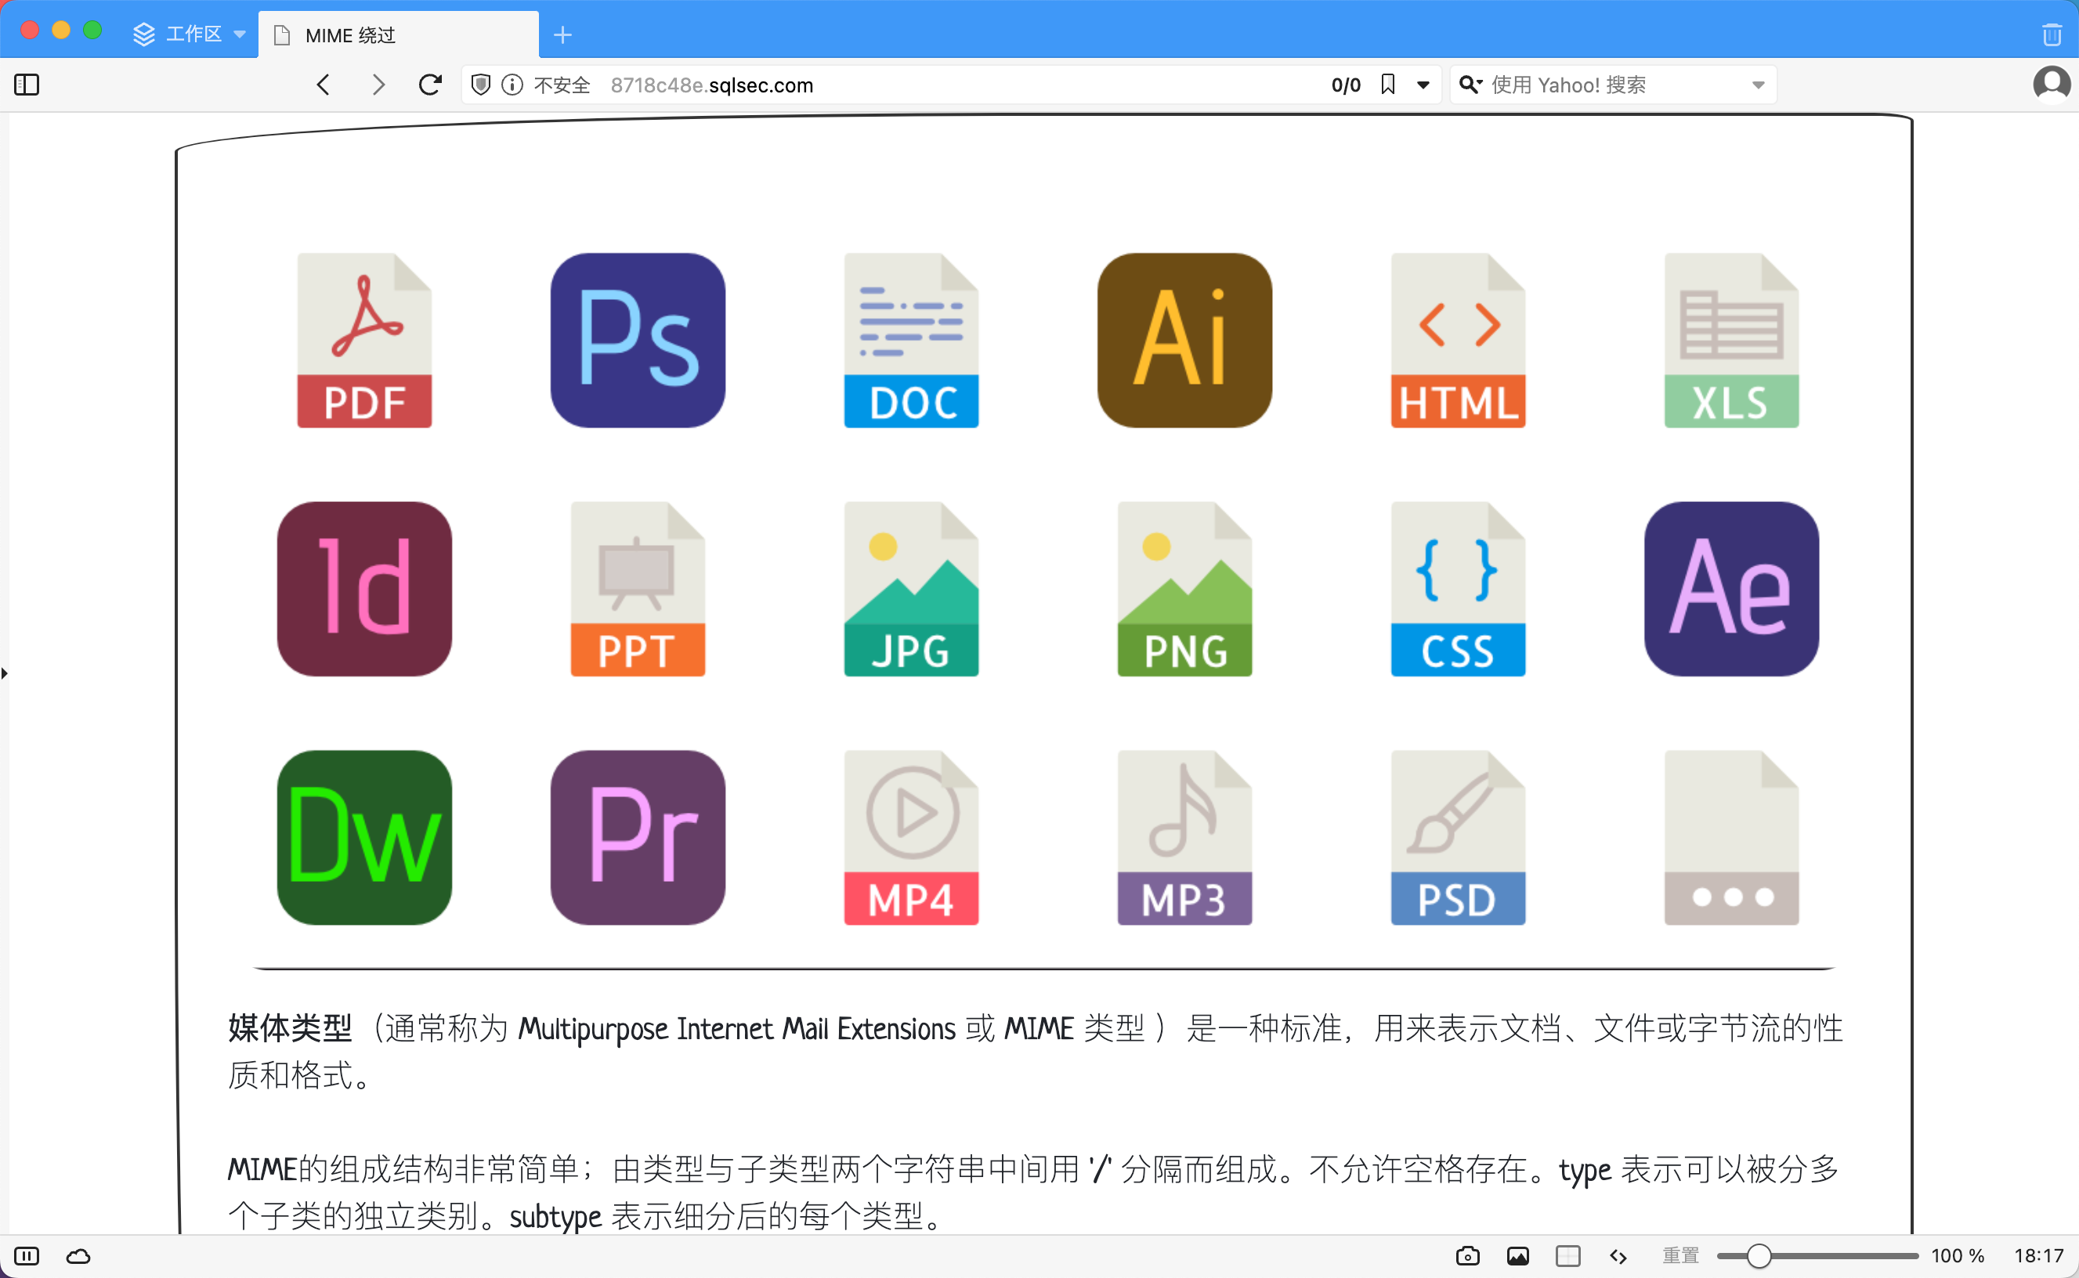This screenshot has width=2079, height=1278.
Task: Toggle the status bar panel button
Action: (x=27, y=1256)
